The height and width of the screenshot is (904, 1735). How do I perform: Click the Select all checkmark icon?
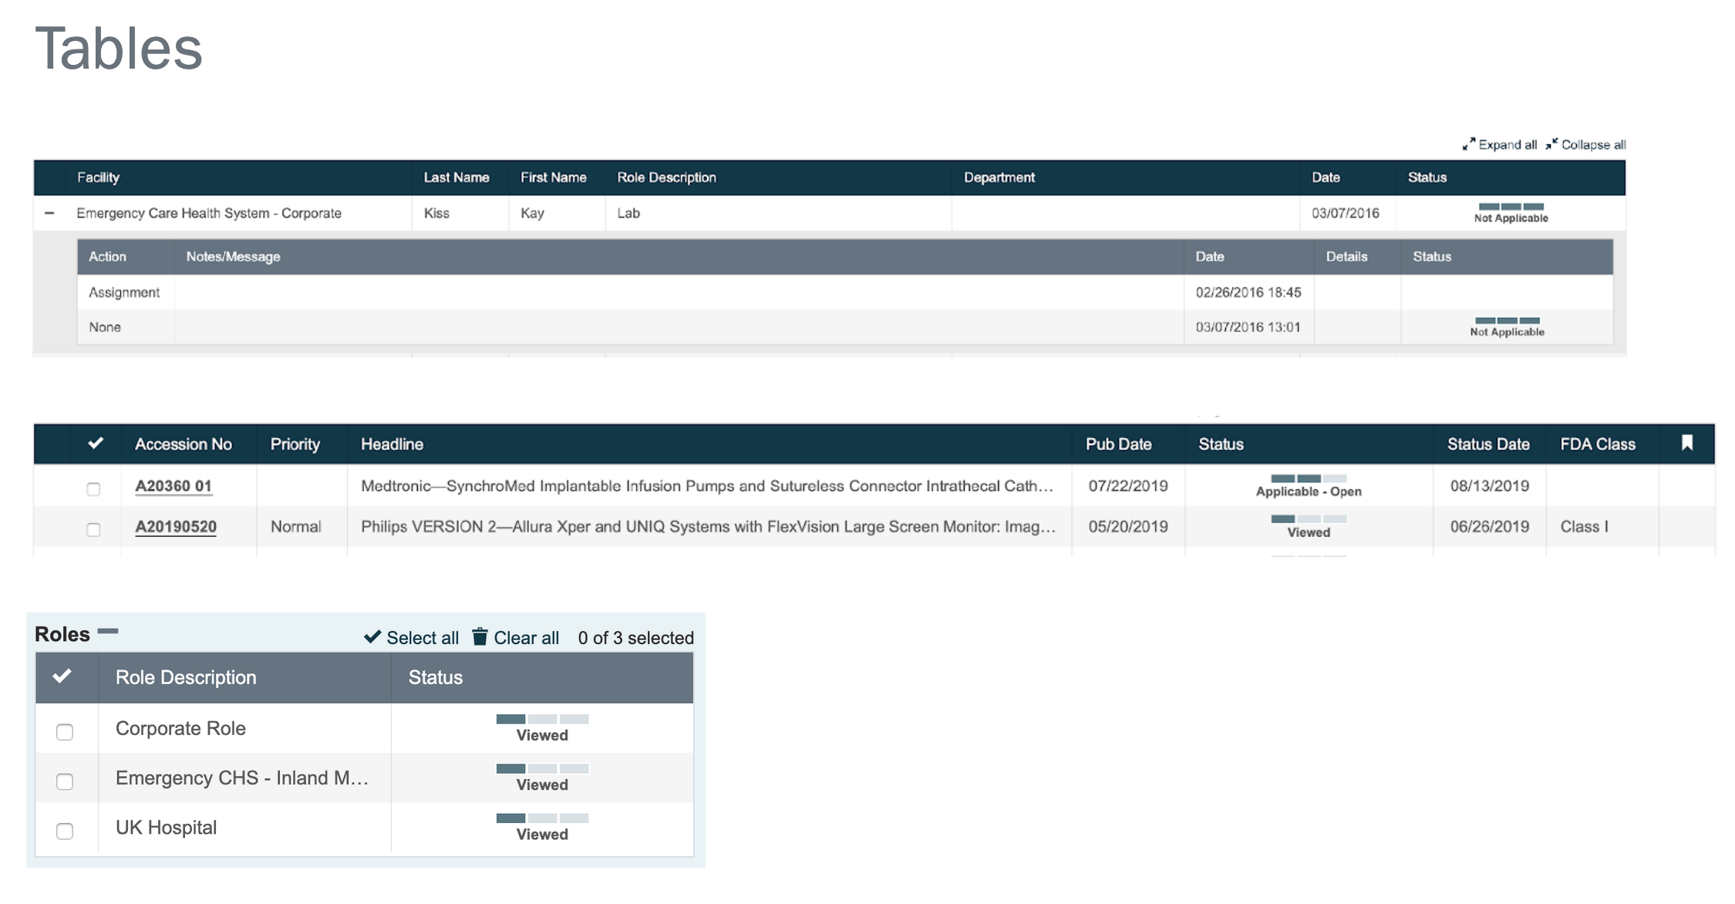click(372, 637)
